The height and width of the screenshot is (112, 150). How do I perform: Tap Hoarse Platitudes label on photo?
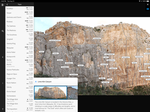tap(109, 54)
